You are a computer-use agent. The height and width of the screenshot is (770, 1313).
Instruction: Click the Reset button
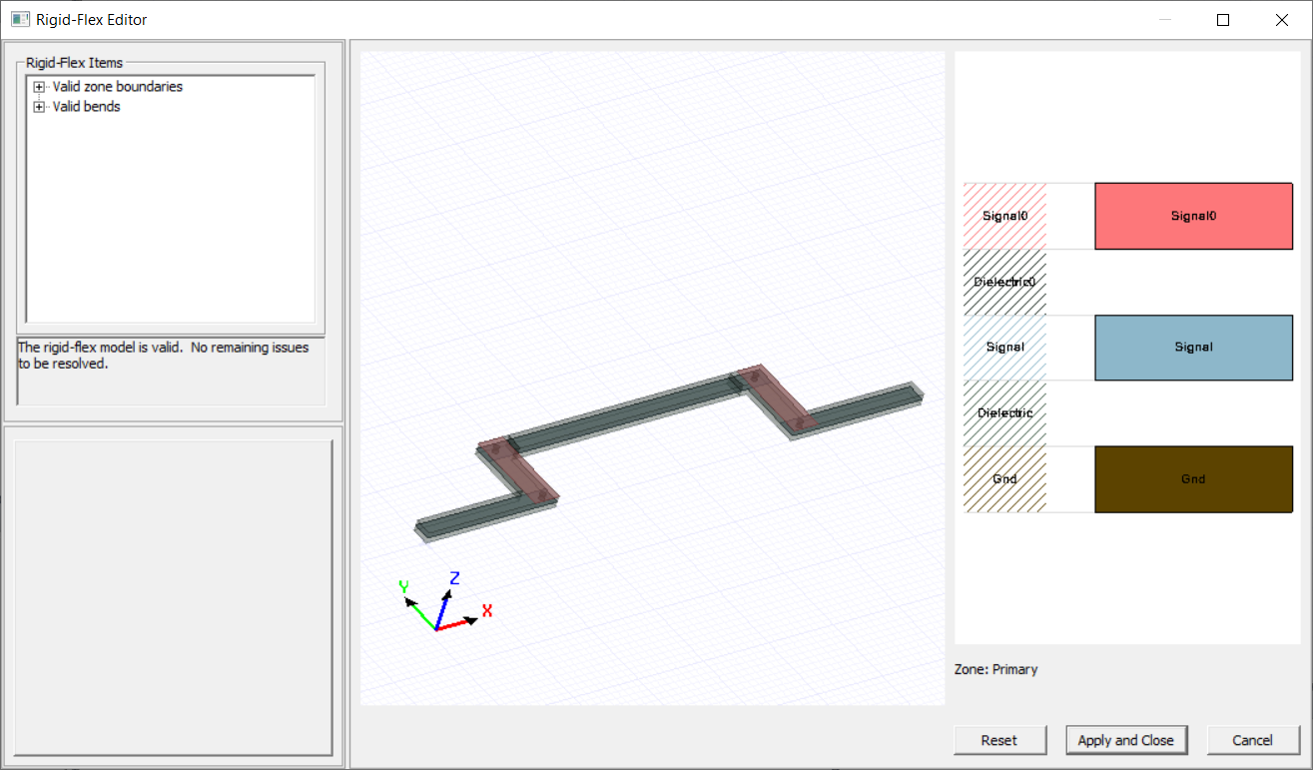[999, 740]
